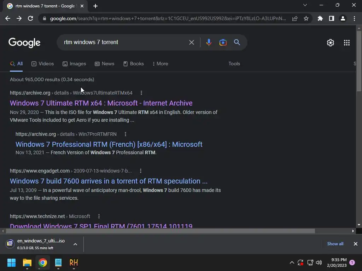Screen dimensions: 362x271
Task: Go to Google home via logo
Action: (x=24, y=43)
